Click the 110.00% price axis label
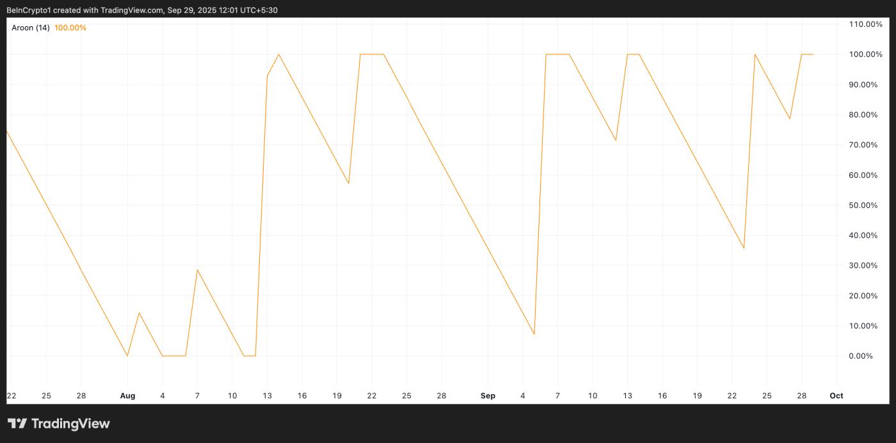Screen dimensions: 896x443 (x=865, y=24)
